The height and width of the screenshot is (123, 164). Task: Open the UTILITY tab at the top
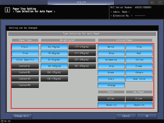click(81, 2)
